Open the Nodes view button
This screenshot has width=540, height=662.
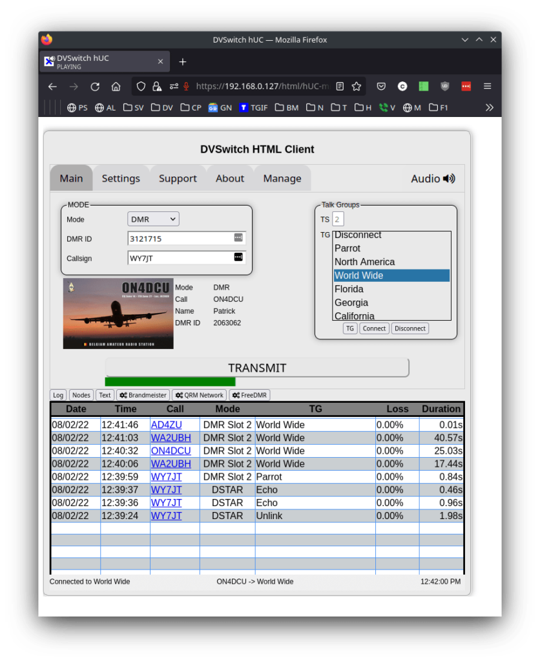coord(81,395)
